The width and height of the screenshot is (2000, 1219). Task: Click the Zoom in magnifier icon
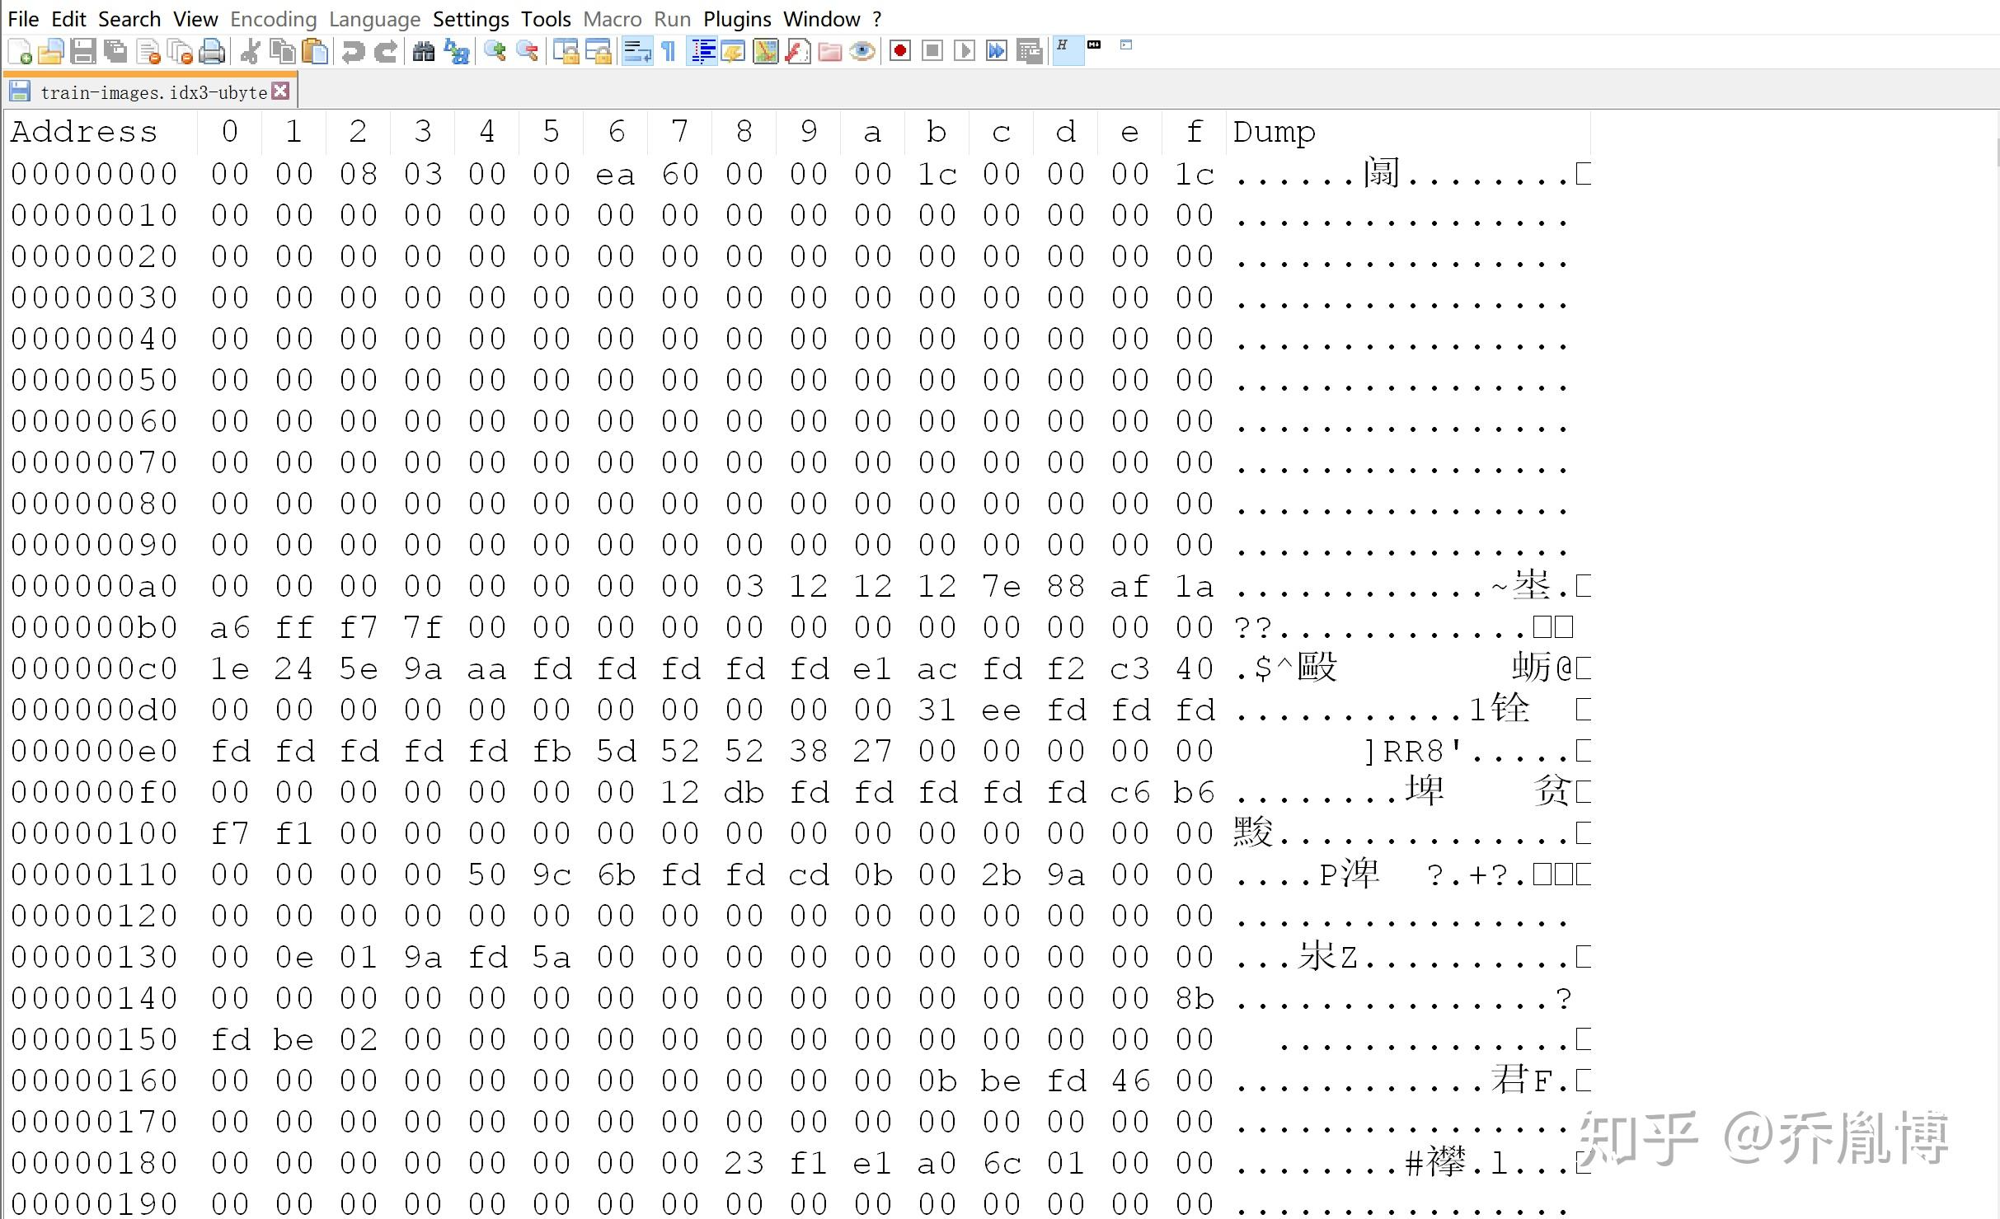point(495,52)
